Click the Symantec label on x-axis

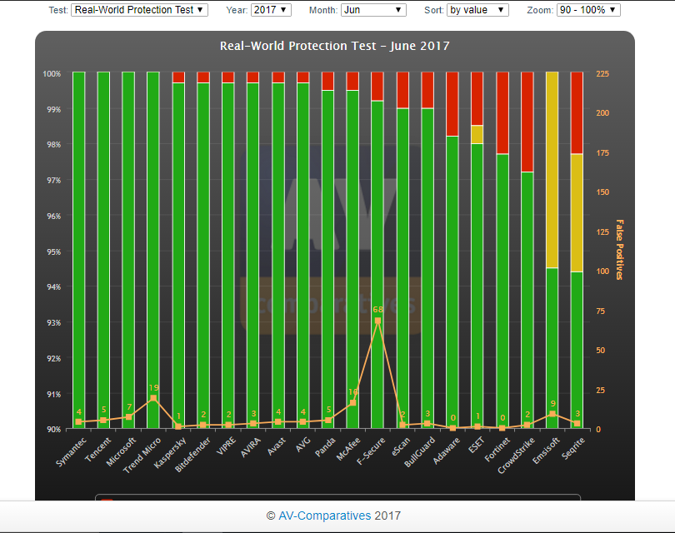pos(72,451)
